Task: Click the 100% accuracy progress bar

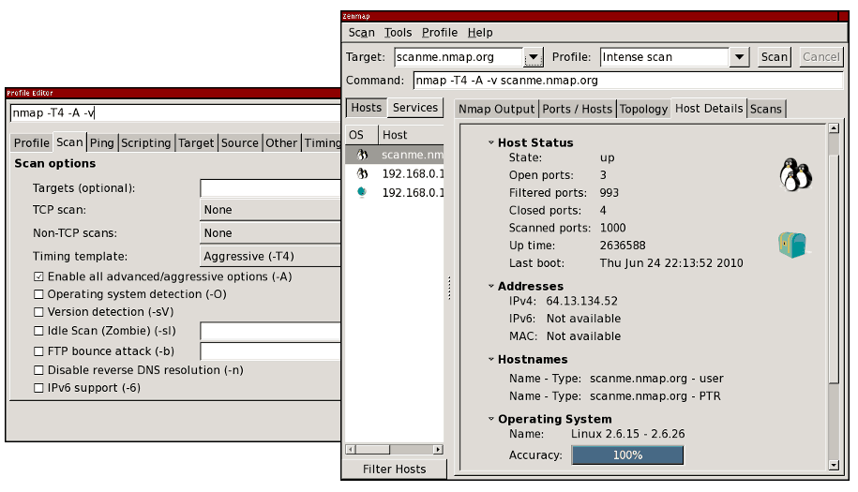Action: point(627,455)
